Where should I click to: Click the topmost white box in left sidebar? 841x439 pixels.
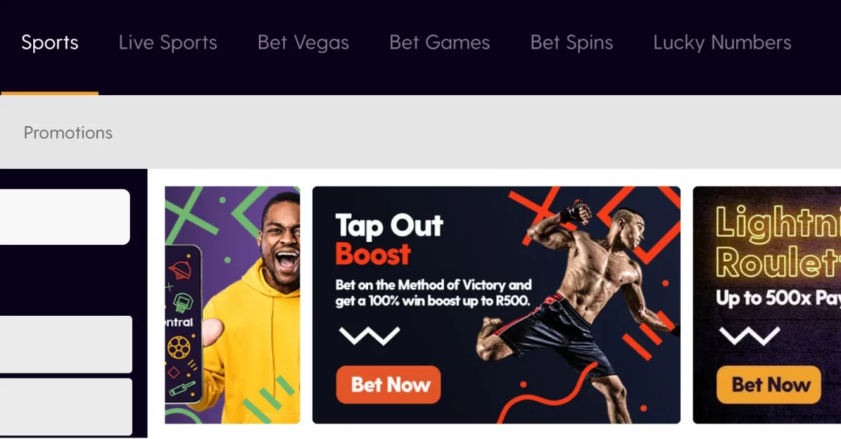point(65,217)
